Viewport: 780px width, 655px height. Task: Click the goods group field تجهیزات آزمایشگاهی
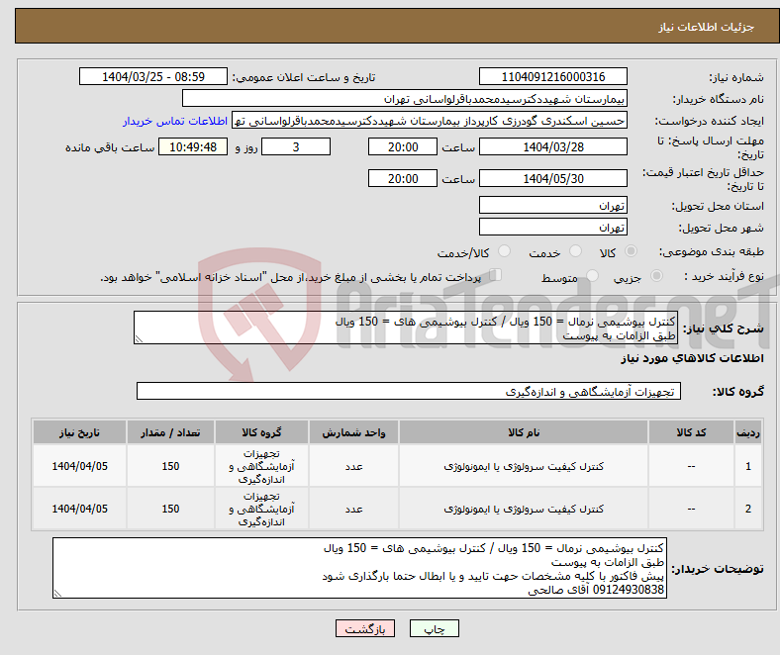tap(409, 391)
